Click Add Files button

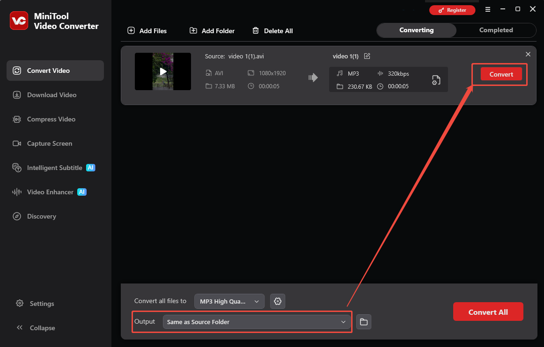point(147,31)
